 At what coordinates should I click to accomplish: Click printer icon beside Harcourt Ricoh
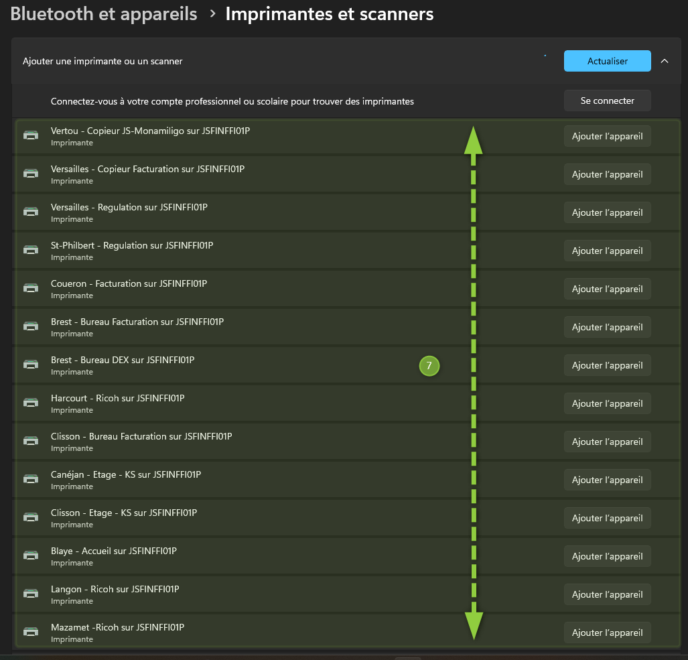31,403
